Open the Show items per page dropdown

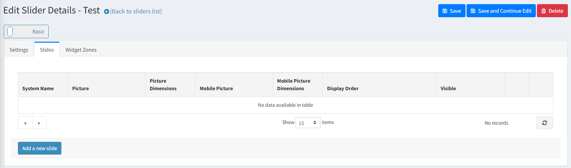[308, 123]
